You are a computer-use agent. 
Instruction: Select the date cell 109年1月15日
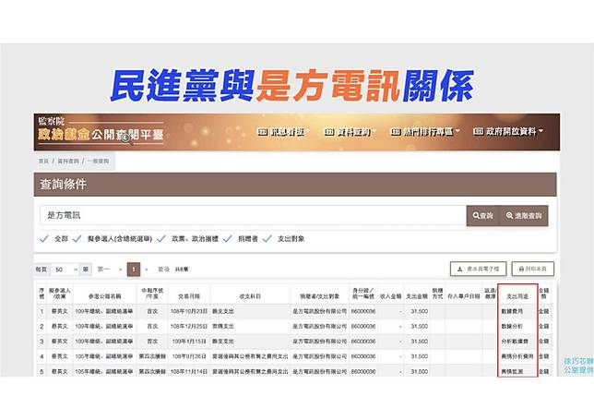click(189, 342)
